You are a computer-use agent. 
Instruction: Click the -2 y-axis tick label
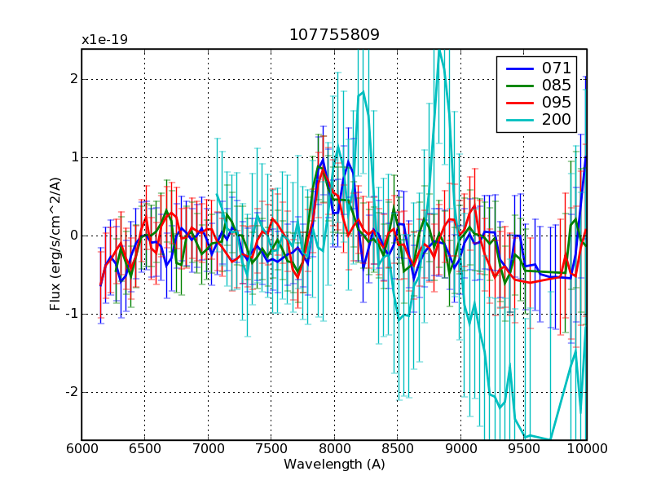(x=70, y=392)
